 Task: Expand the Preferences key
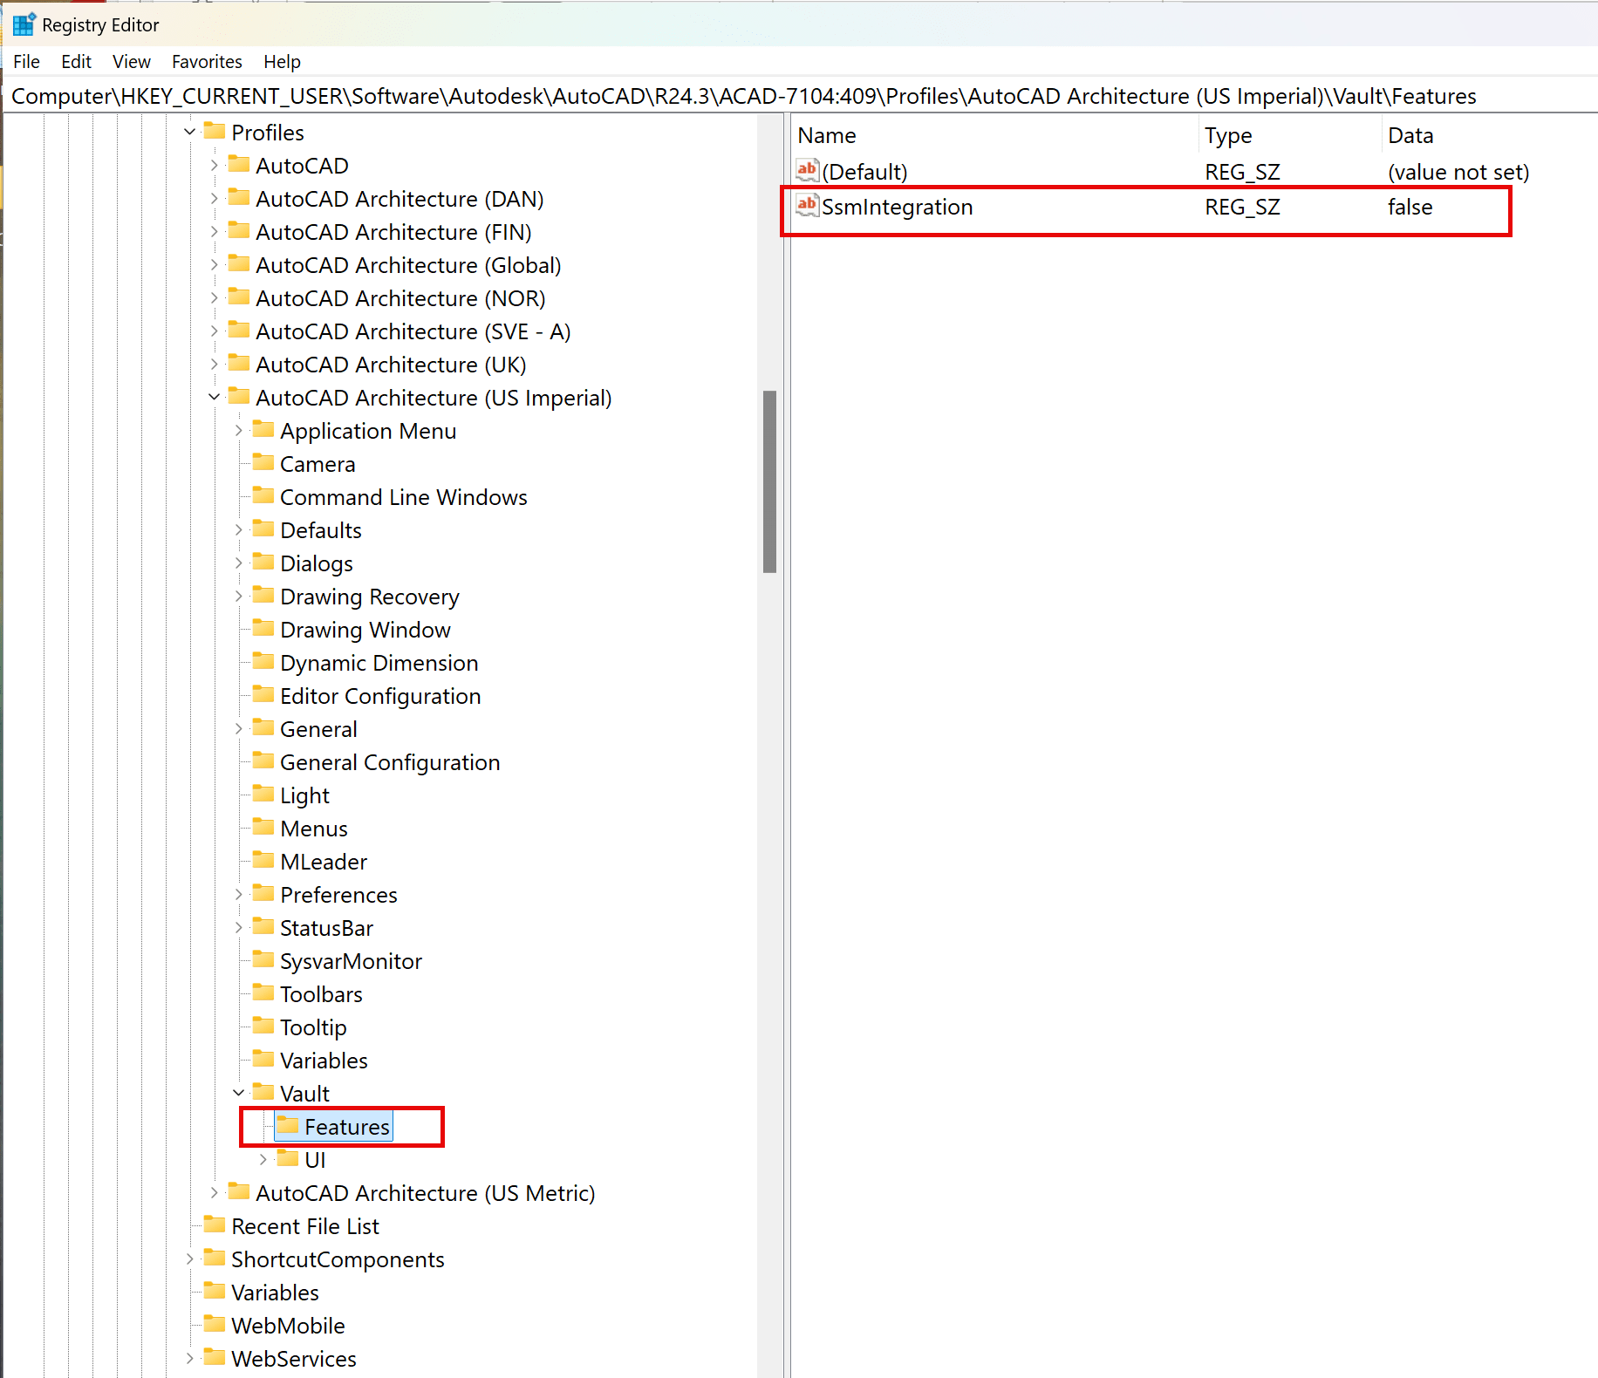(x=239, y=895)
